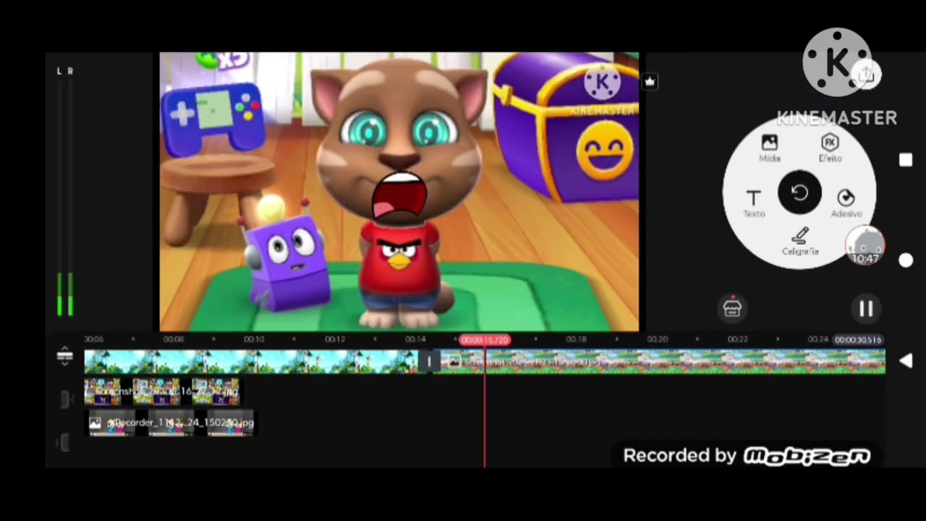926x521 pixels.
Task: Select the first main video clip in timeline
Action: coord(251,362)
